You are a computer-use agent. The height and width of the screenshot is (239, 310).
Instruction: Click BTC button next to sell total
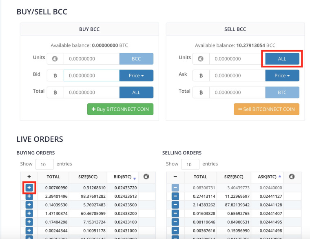click(282, 92)
